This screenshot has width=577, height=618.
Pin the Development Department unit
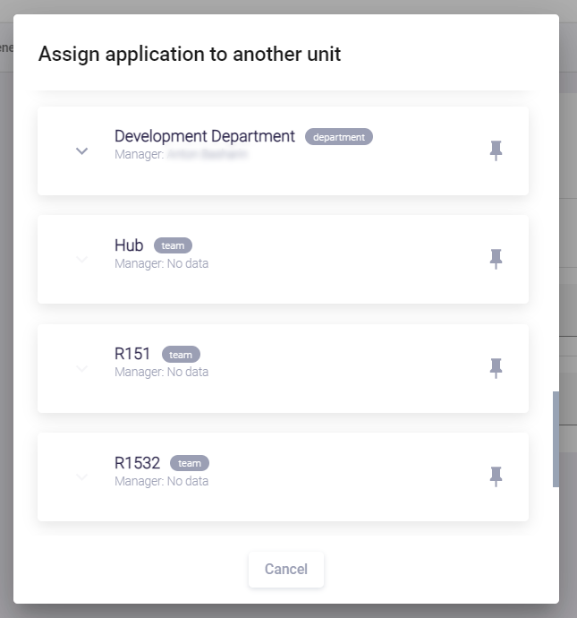point(496,150)
